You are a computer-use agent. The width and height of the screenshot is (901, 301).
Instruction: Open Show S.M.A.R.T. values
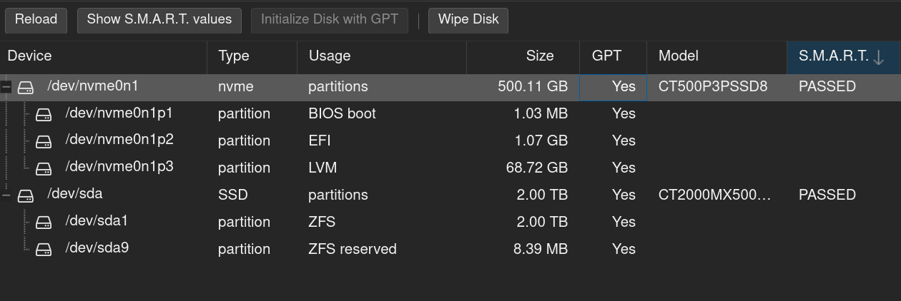(x=159, y=20)
